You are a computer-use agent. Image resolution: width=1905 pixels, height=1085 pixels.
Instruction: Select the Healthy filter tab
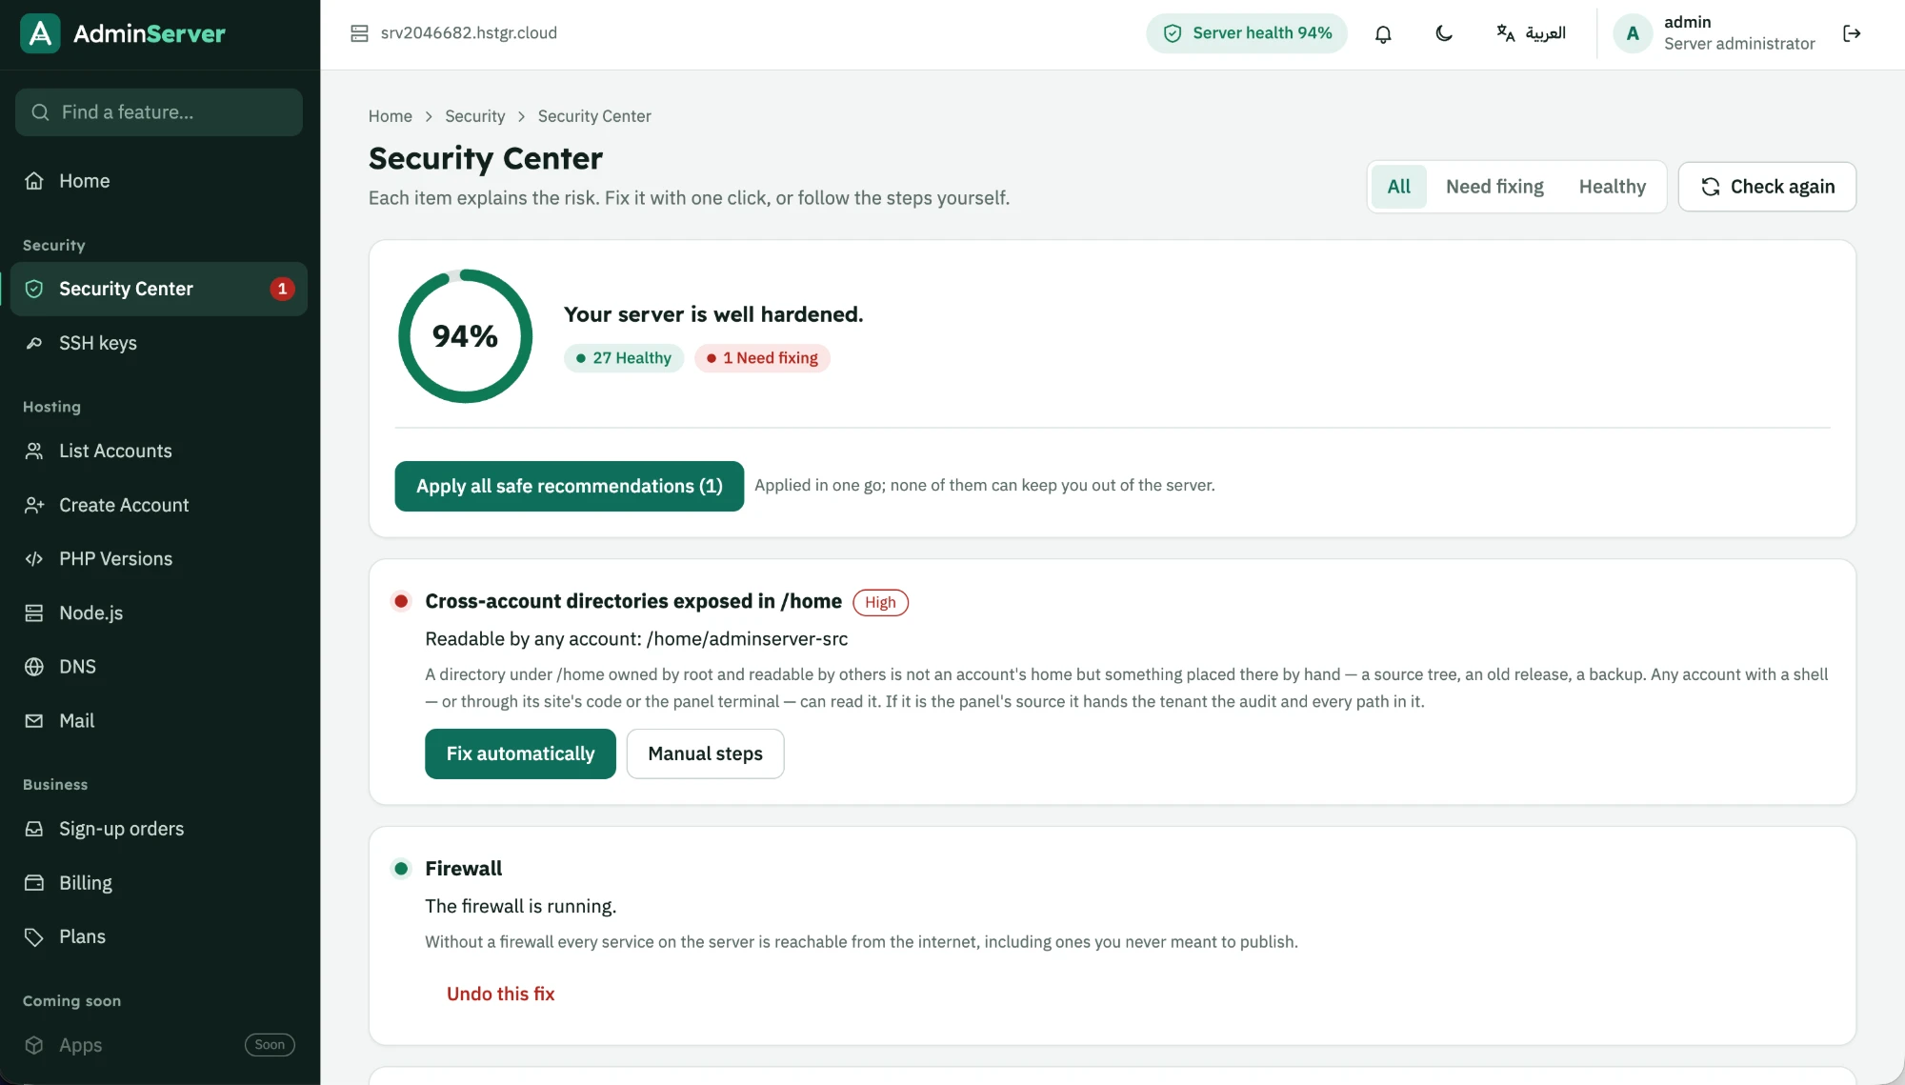tap(1612, 187)
